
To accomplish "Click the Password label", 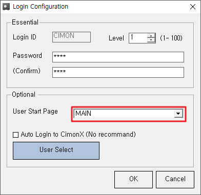I will 27,56.
